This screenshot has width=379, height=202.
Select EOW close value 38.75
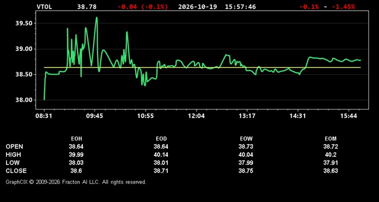246,171
